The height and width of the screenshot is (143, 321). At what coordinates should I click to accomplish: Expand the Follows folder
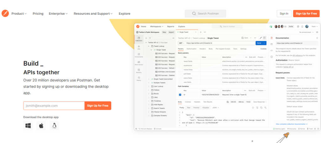coord(149,90)
